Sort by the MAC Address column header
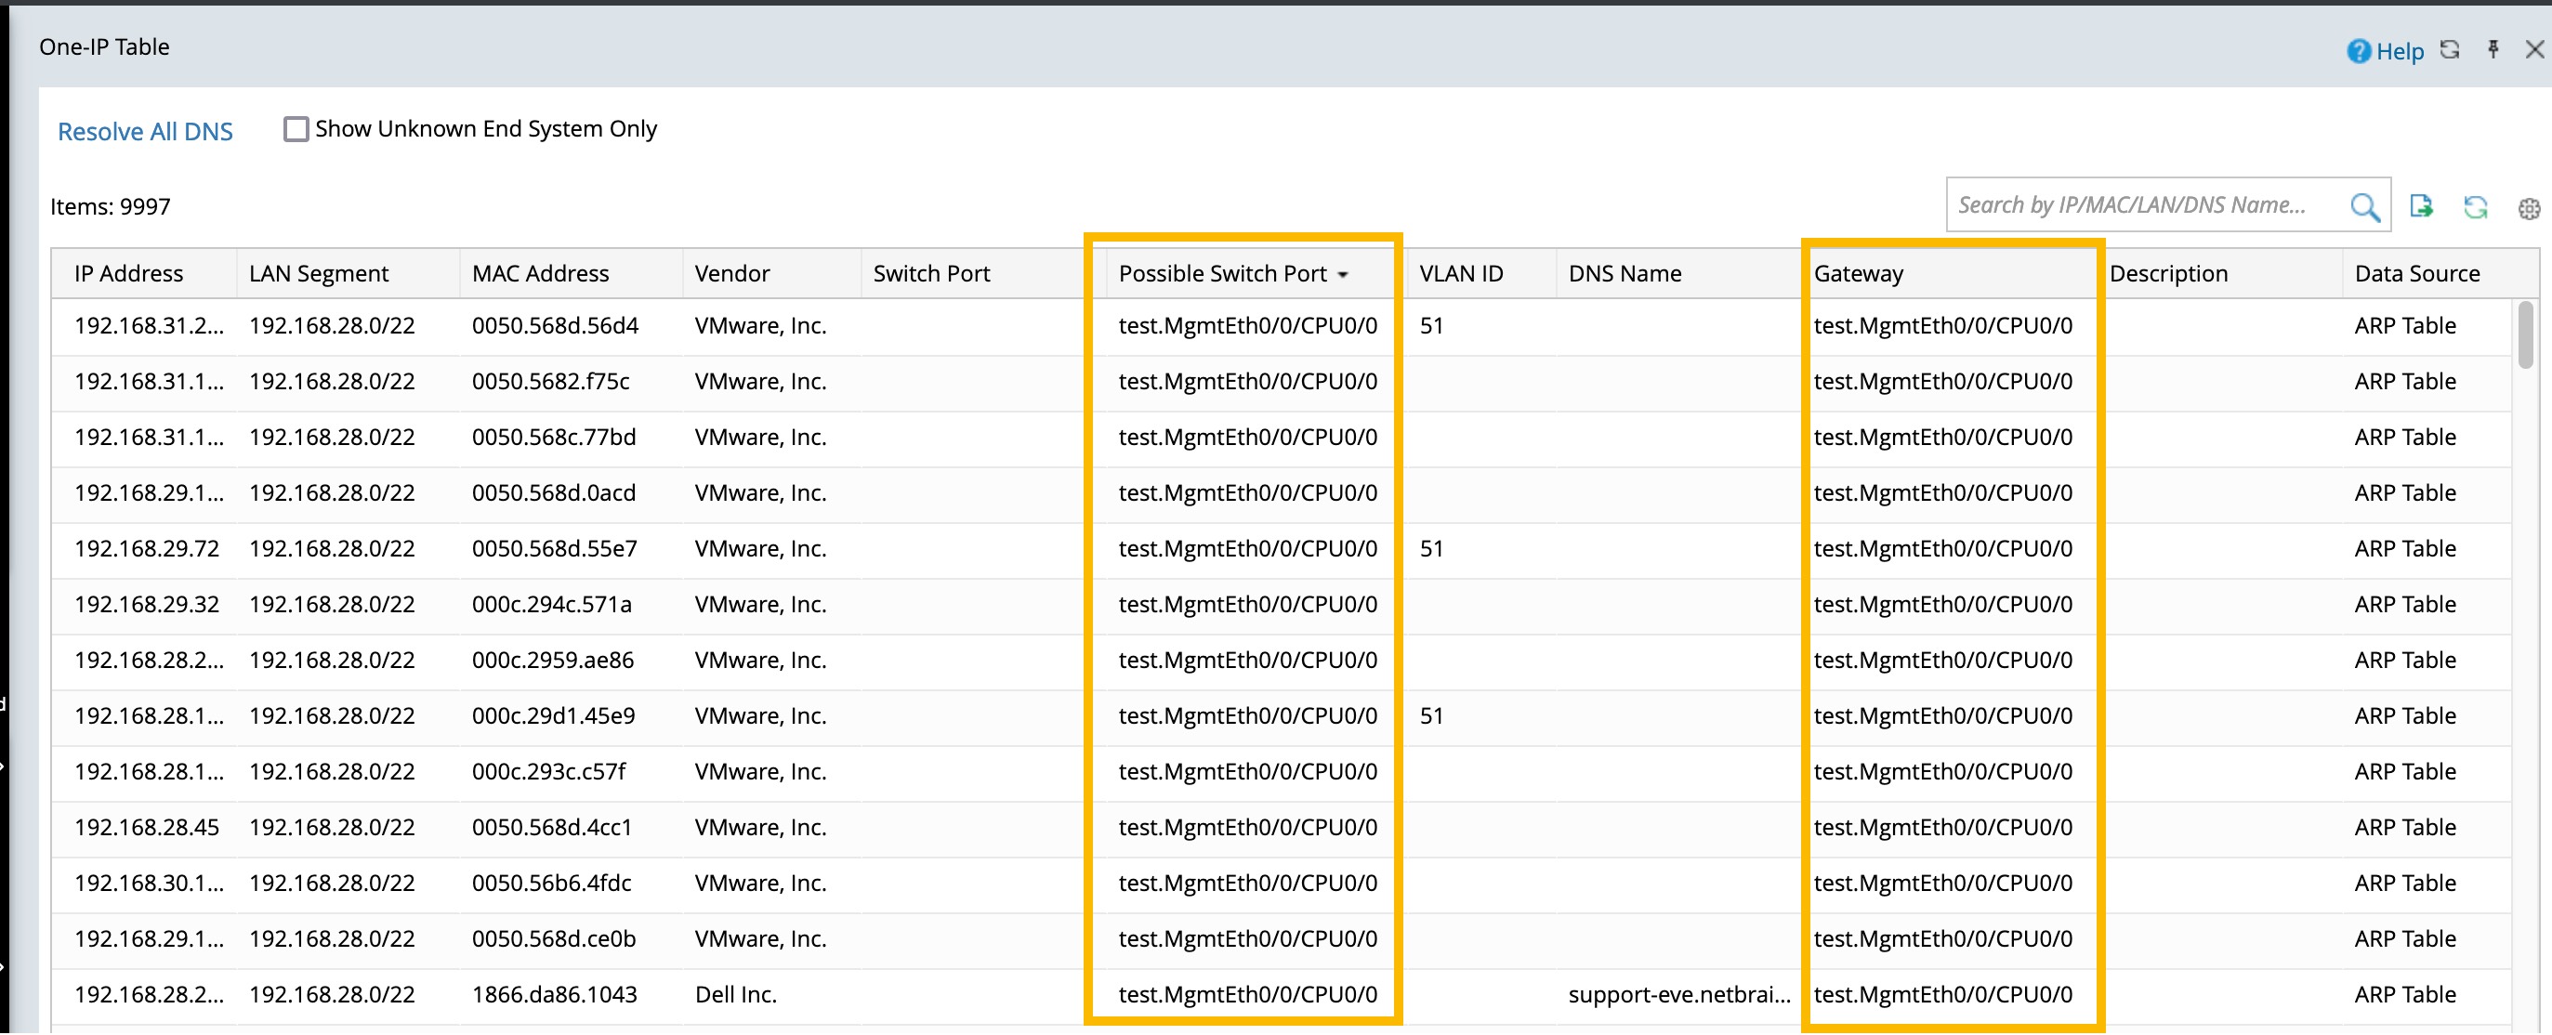The image size is (2552, 1035). click(540, 273)
